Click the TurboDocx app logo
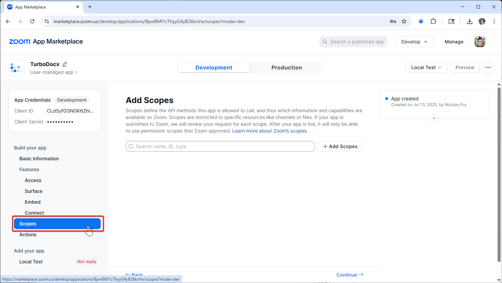 (x=17, y=68)
